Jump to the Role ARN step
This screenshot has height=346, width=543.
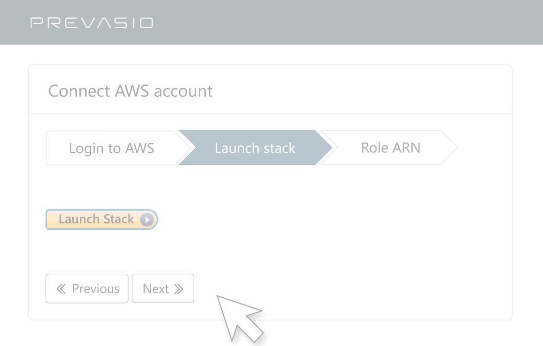(390, 148)
